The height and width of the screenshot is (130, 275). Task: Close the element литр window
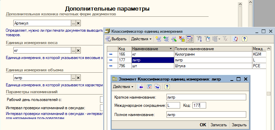click(246, 79)
